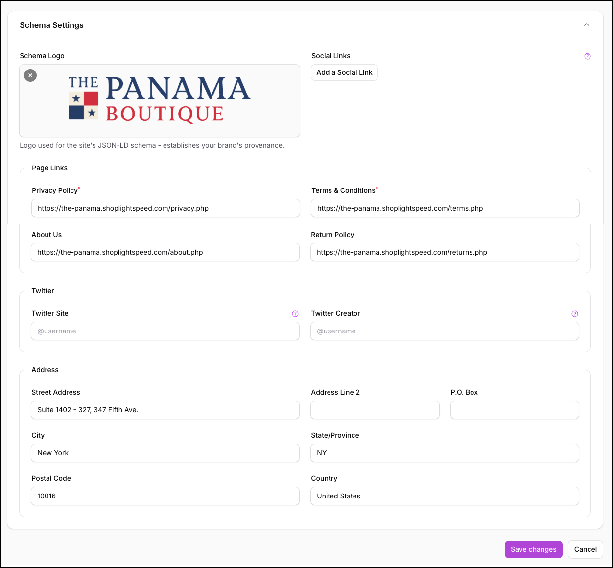Viewport: 613px width, 568px height.
Task: Click the Save changes button
Action: tap(533, 549)
